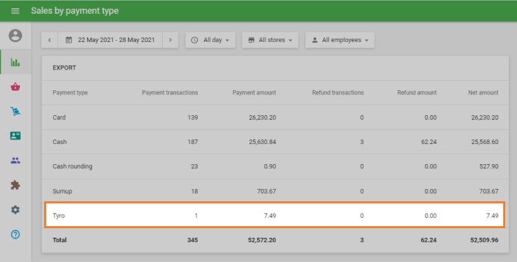Click Card net amount 26,230.20
This screenshot has width=517, height=262.
[x=485, y=117]
